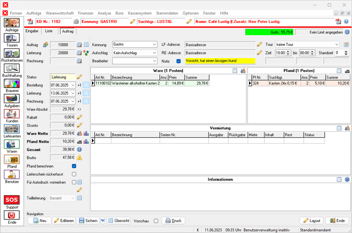Open the Warenwirtschaft menu

[x=60, y=14]
